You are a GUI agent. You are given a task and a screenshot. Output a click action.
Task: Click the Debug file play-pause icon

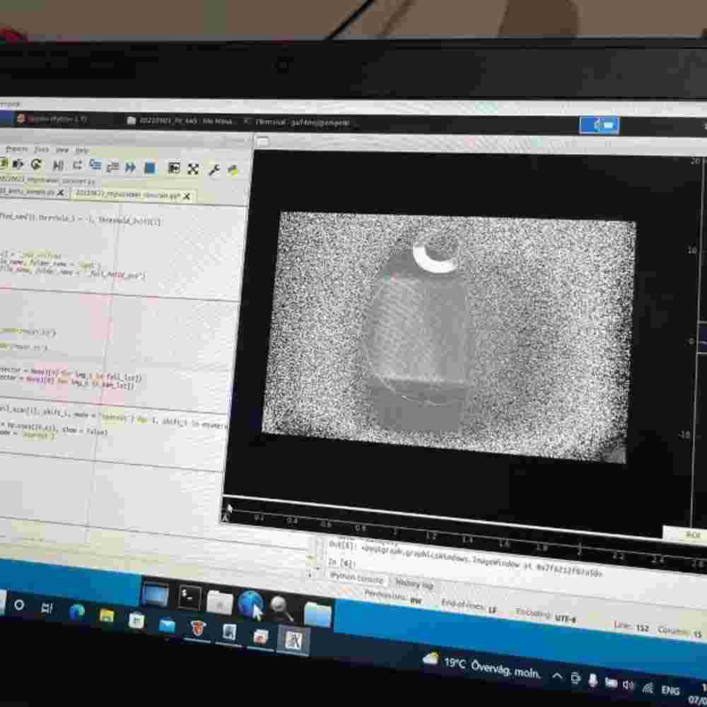tap(58, 165)
